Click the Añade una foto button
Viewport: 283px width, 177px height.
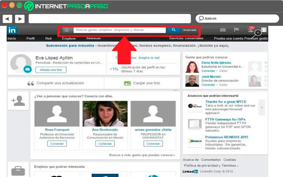coord(51,70)
